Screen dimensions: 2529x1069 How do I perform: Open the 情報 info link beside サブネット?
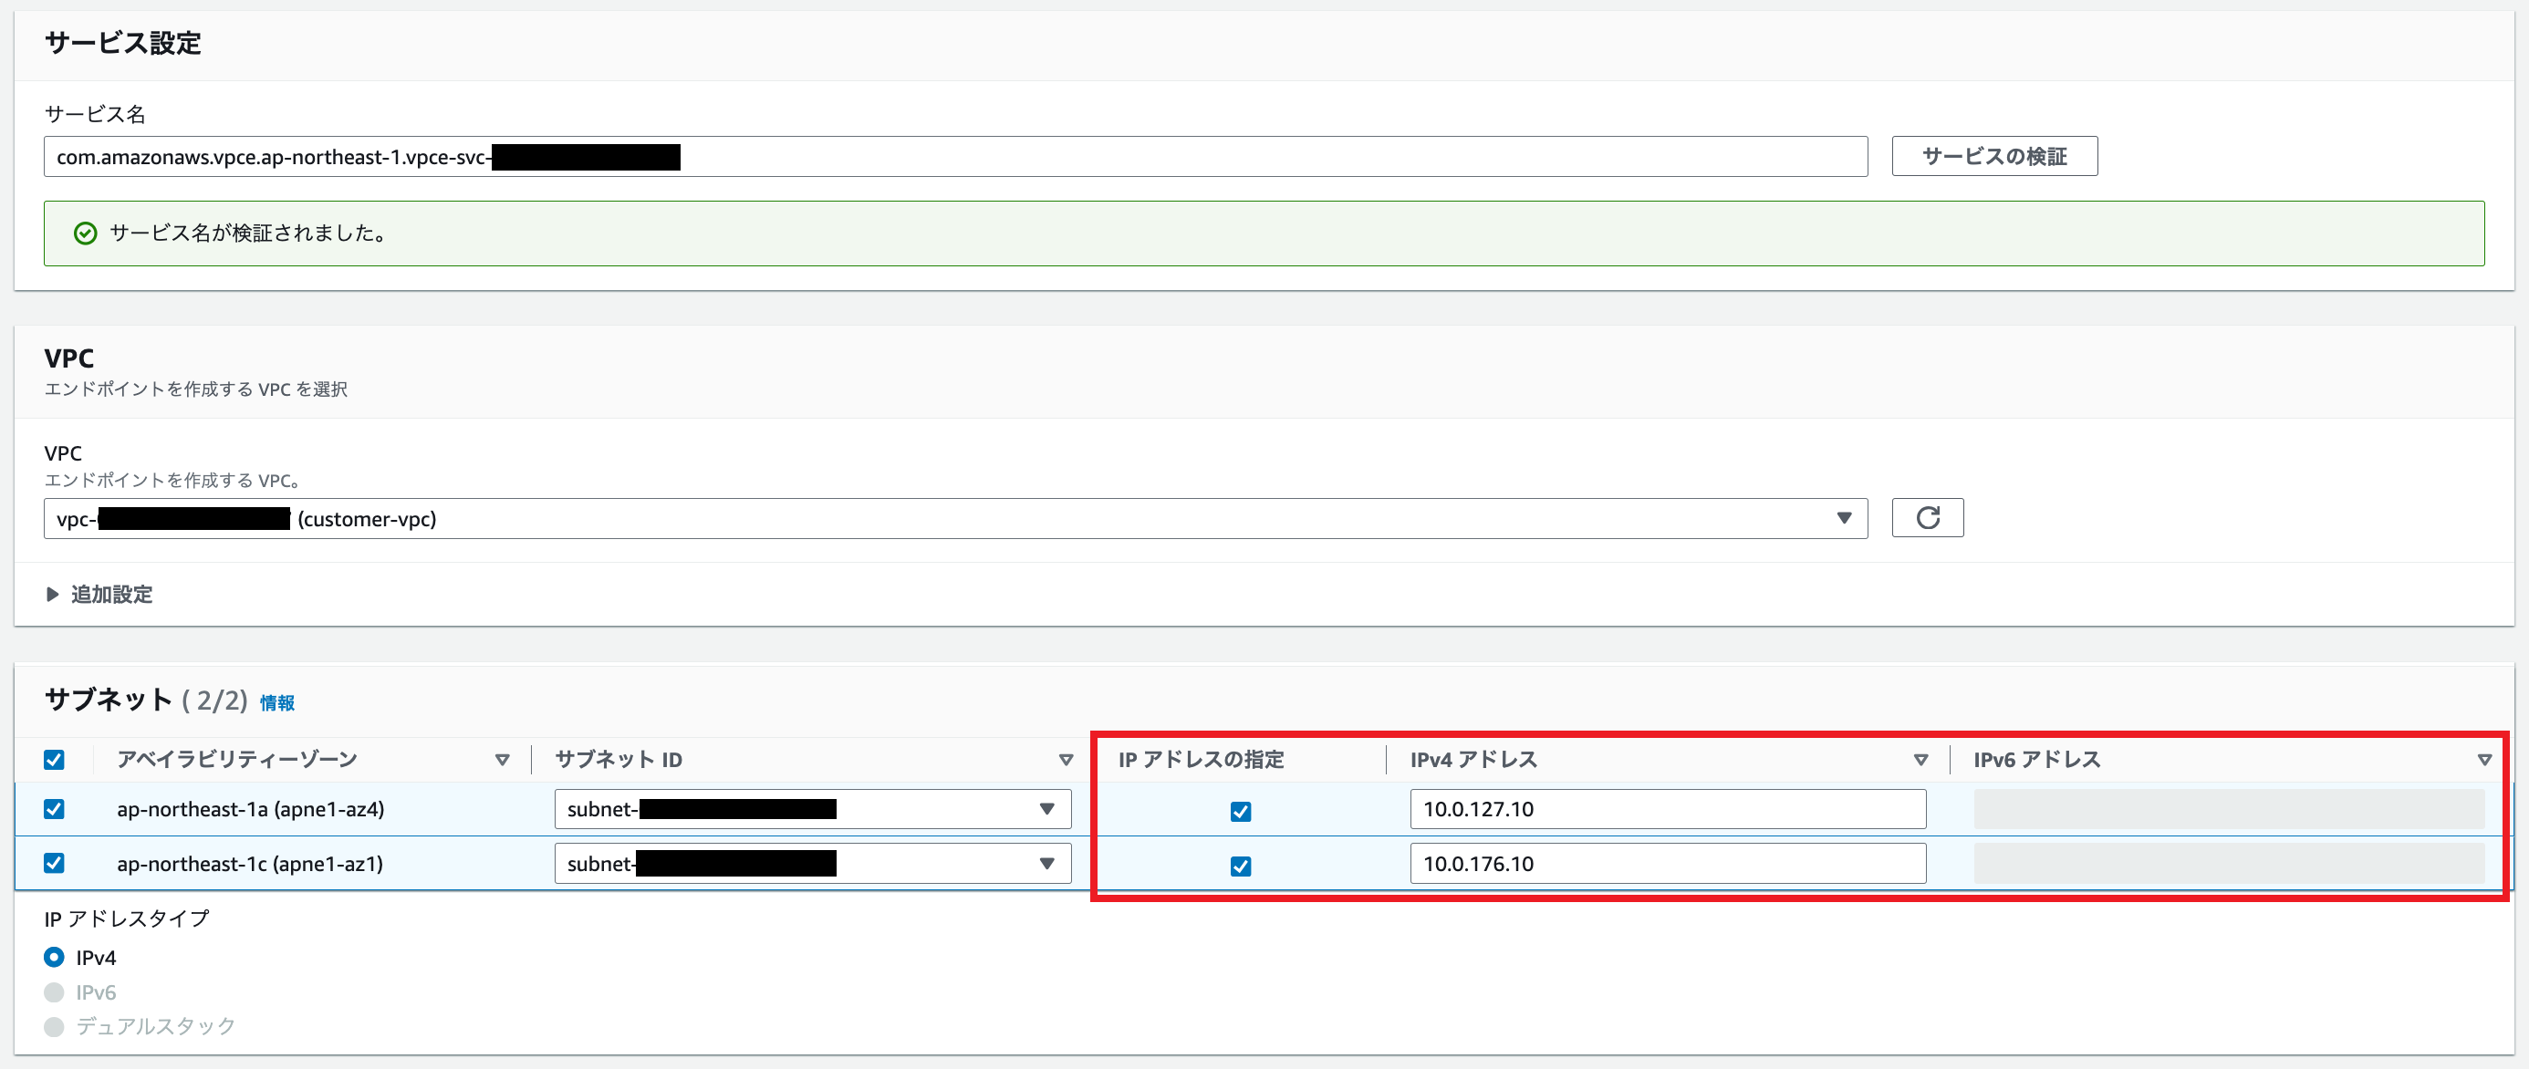tap(276, 703)
